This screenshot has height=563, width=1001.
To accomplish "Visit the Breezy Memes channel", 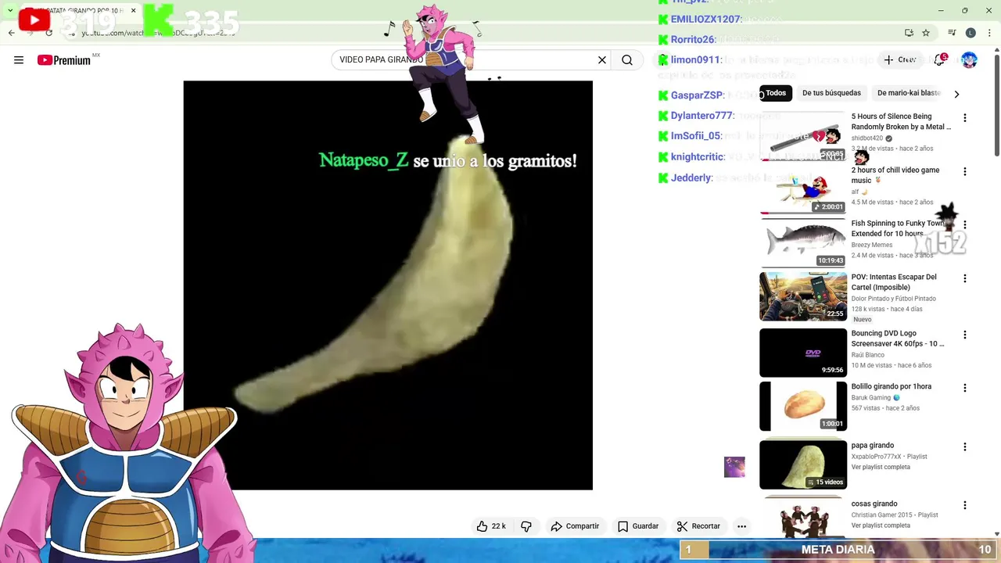I will point(872,245).
